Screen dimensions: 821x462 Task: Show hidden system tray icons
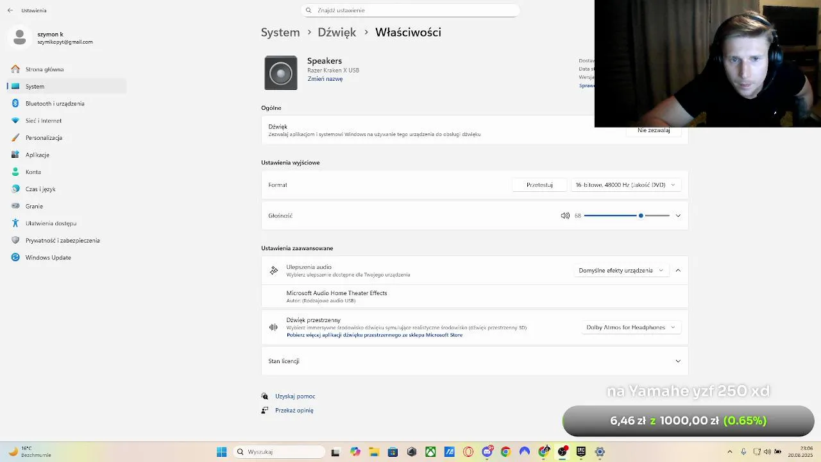[729, 452]
